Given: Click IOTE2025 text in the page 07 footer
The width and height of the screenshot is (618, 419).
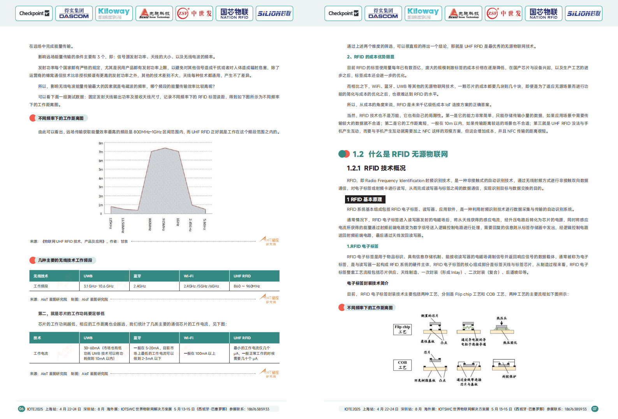Looking at the screenshot, I should [352, 409].
